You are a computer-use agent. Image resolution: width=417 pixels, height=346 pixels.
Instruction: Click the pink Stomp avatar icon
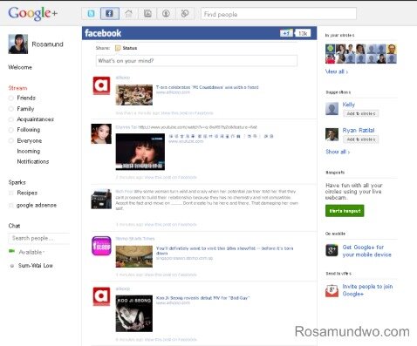coord(101,246)
